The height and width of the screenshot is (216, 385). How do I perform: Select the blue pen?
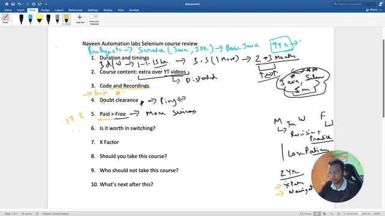click(x=30, y=19)
